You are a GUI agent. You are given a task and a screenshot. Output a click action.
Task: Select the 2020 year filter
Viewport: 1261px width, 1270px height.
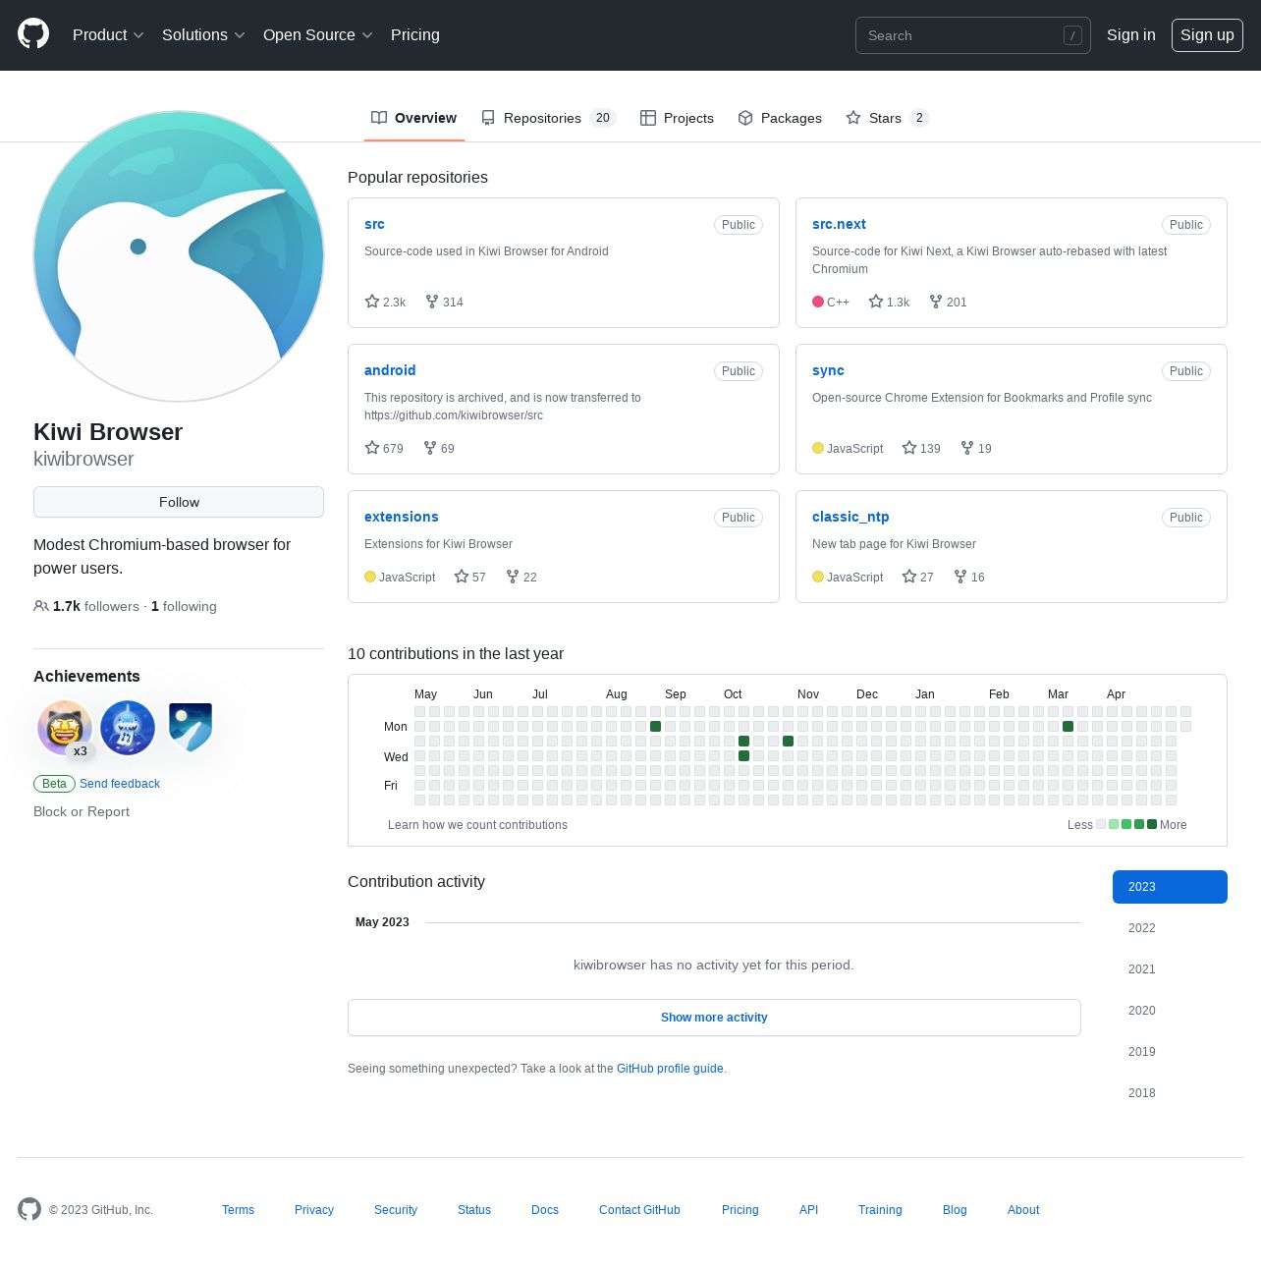coord(1170,1011)
